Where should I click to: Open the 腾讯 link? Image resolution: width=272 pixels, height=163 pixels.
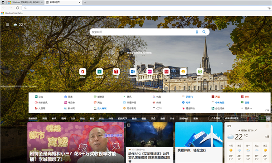127,96
